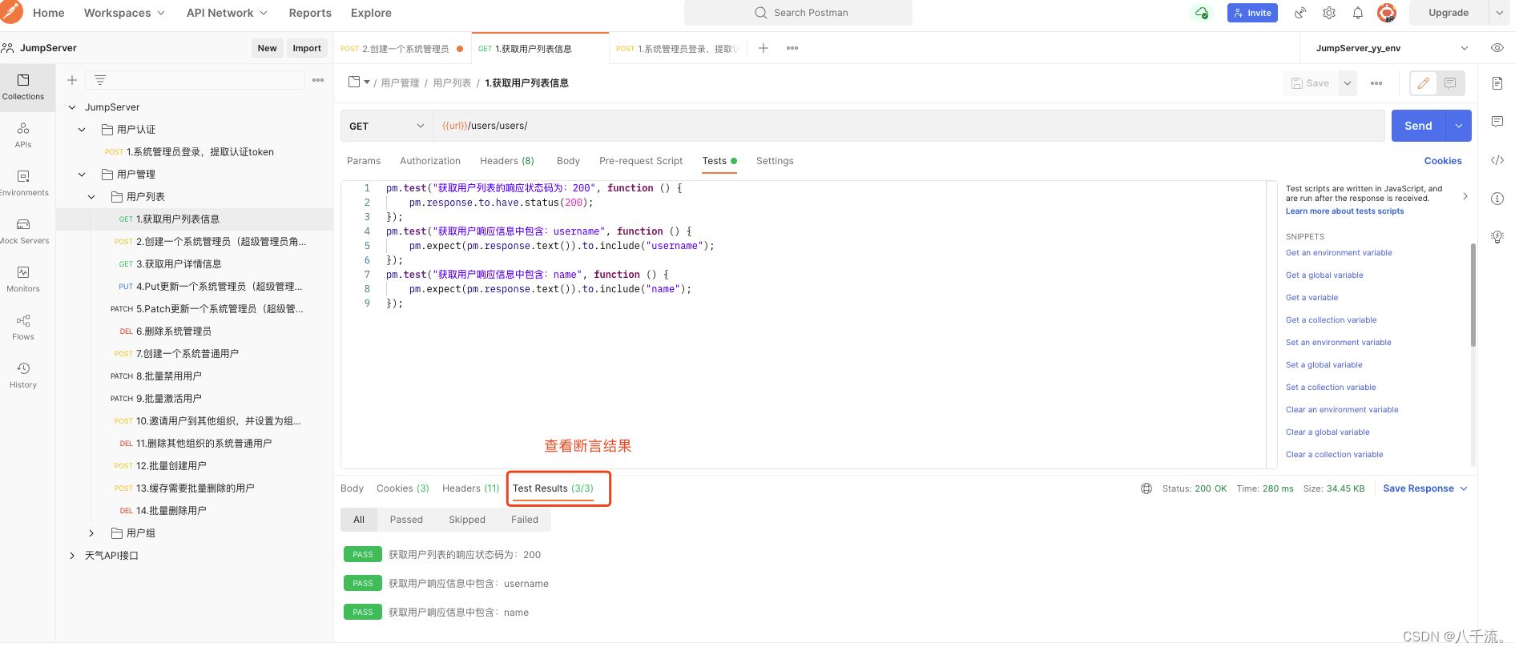The width and height of the screenshot is (1515, 651).
Task: Click the collections filter icon
Action: [100, 80]
